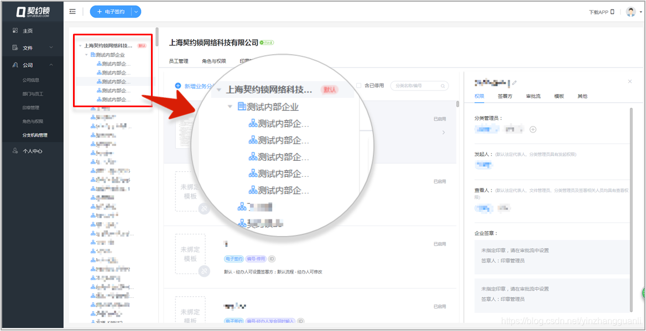Open 公司信息 in the sidebar
The width and height of the screenshot is (646, 331).
point(32,80)
